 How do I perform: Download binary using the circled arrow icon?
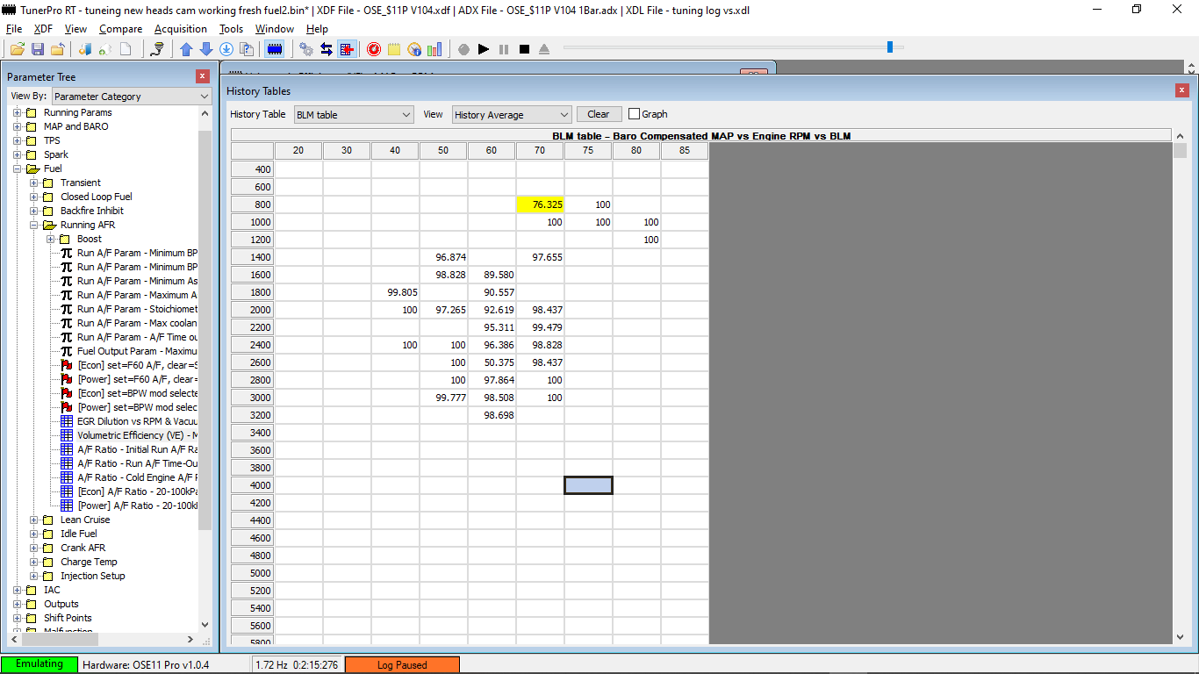[226, 49]
